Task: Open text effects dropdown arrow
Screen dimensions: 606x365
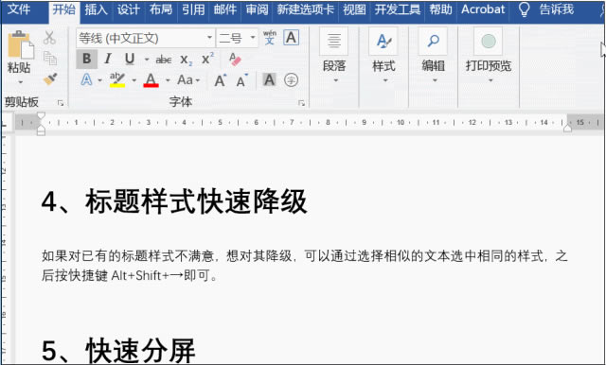Action: tap(99, 80)
